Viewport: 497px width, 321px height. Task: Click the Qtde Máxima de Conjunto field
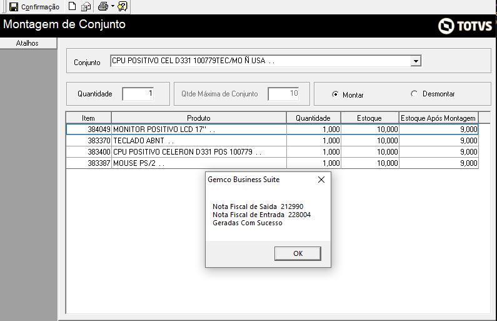point(283,94)
